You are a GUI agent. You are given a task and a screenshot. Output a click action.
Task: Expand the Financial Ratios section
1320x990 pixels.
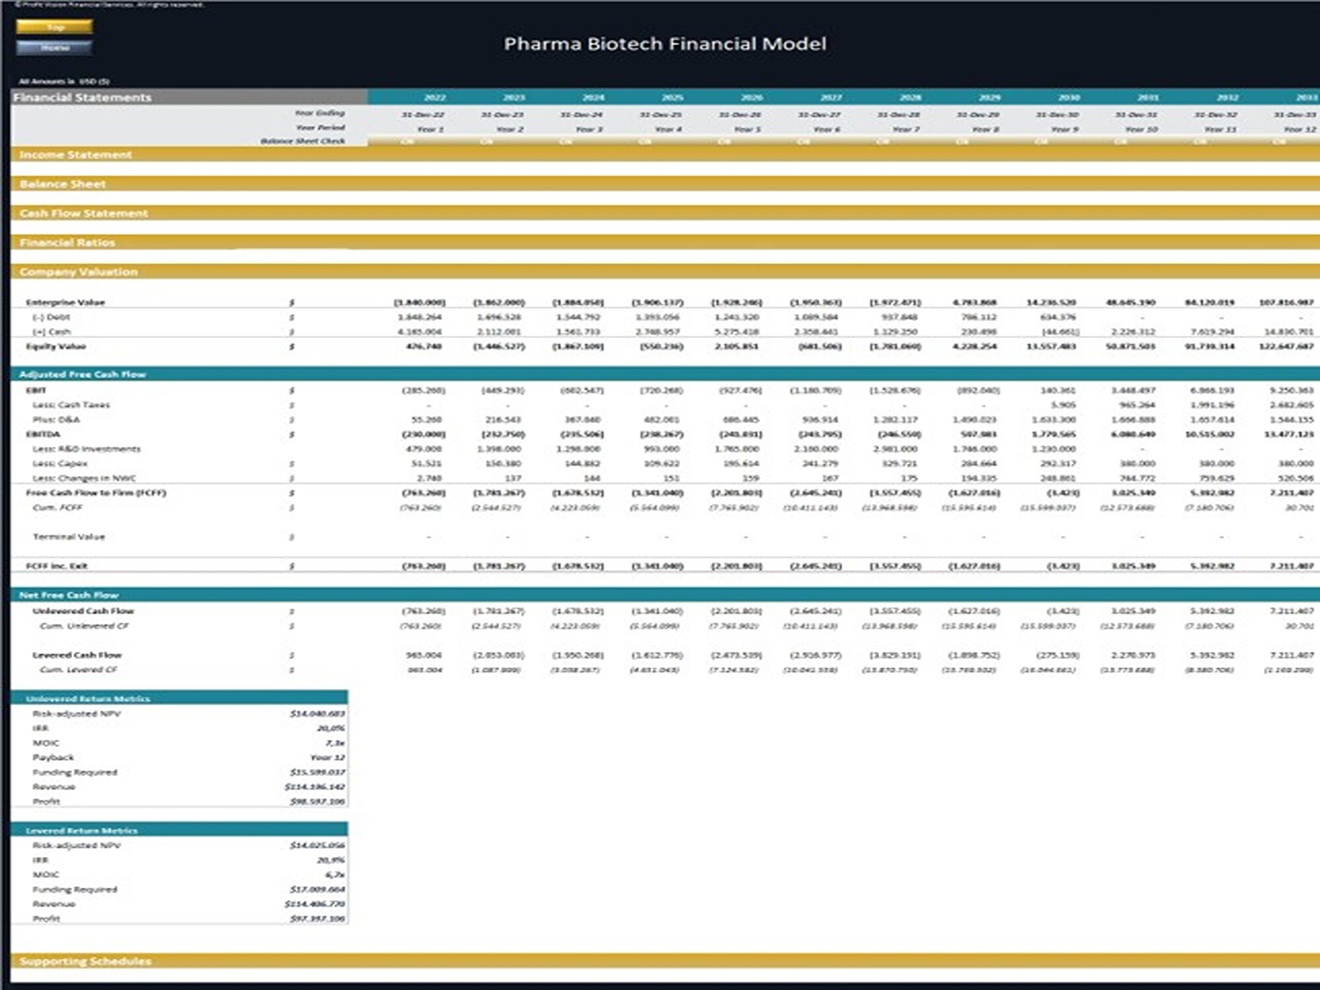(67, 242)
